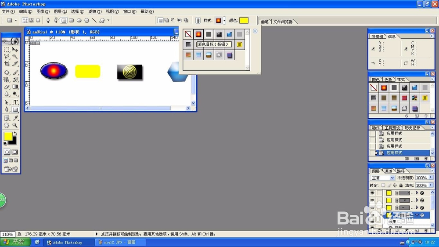439x247 pixels.
Task: Choose Polygon shape in options bar
Action: [x=86, y=20]
